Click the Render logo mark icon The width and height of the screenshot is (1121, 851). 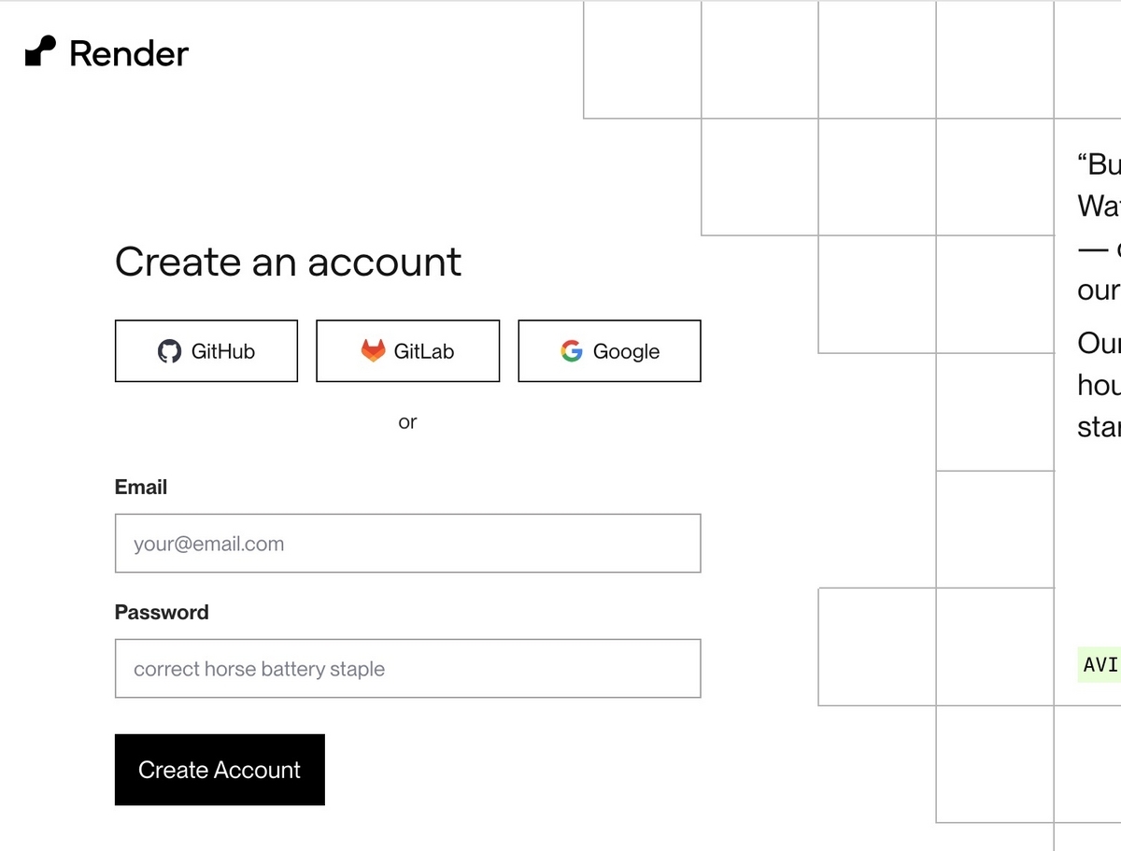[40, 52]
